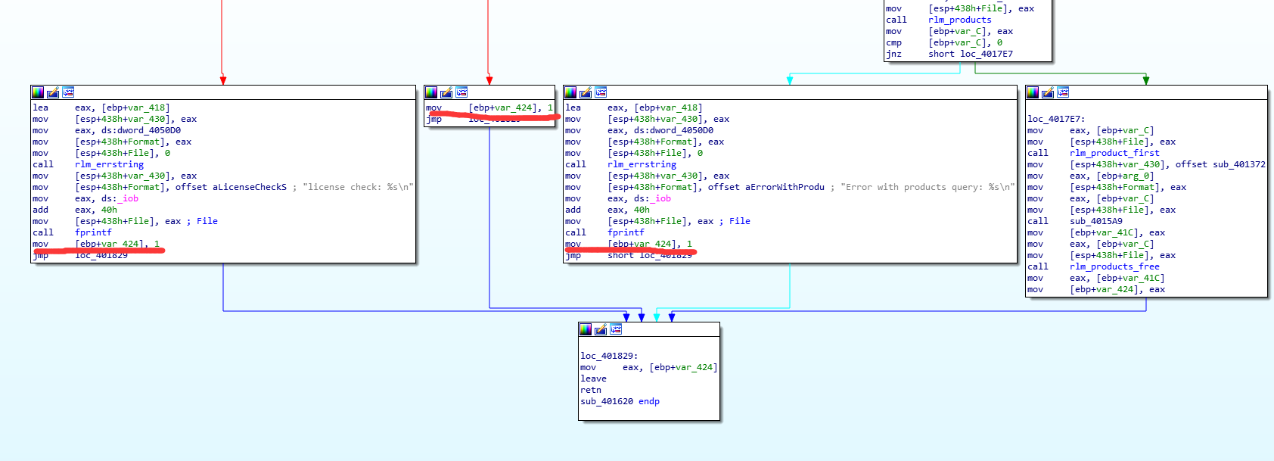Click edit icon of products query error block
Screen dimensions: 1274x461
[586, 92]
